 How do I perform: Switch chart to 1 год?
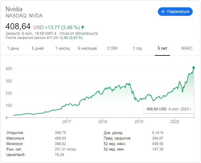137,48
